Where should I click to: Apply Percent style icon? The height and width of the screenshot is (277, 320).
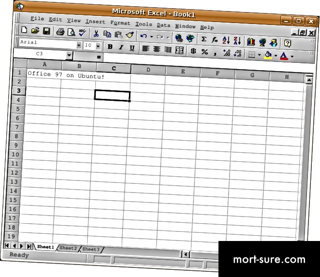(x=205, y=52)
